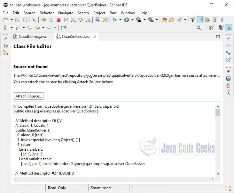The height and width of the screenshot is (193, 234).
Task: Toggle Show Whitespace Characters pilcrow
Action: point(222,20)
